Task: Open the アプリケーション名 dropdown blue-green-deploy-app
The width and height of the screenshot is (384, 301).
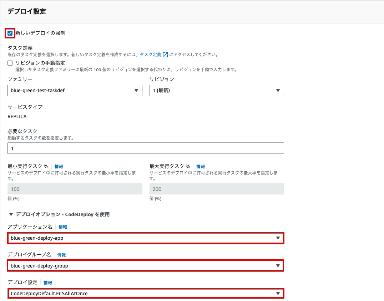Action: (x=146, y=238)
